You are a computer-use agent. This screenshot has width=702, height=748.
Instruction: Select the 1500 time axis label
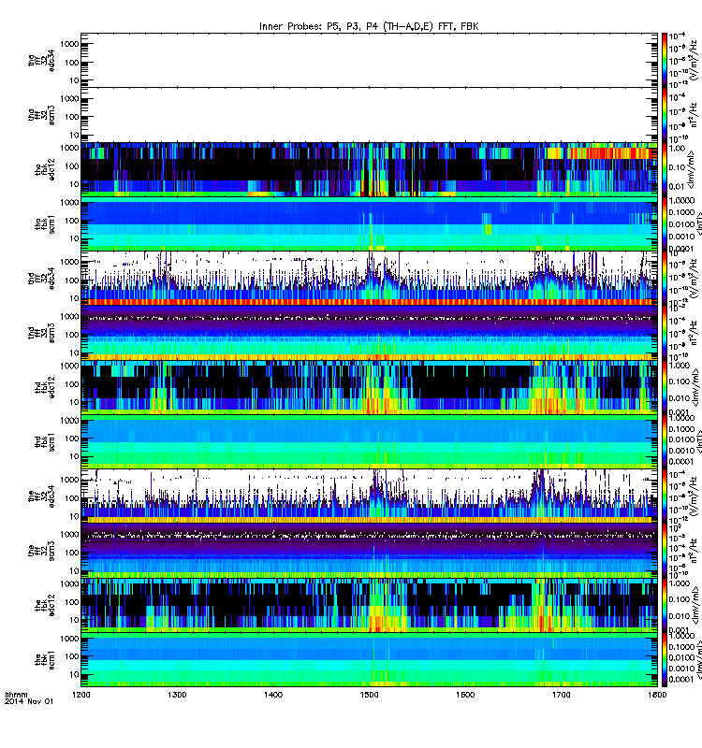(x=369, y=695)
